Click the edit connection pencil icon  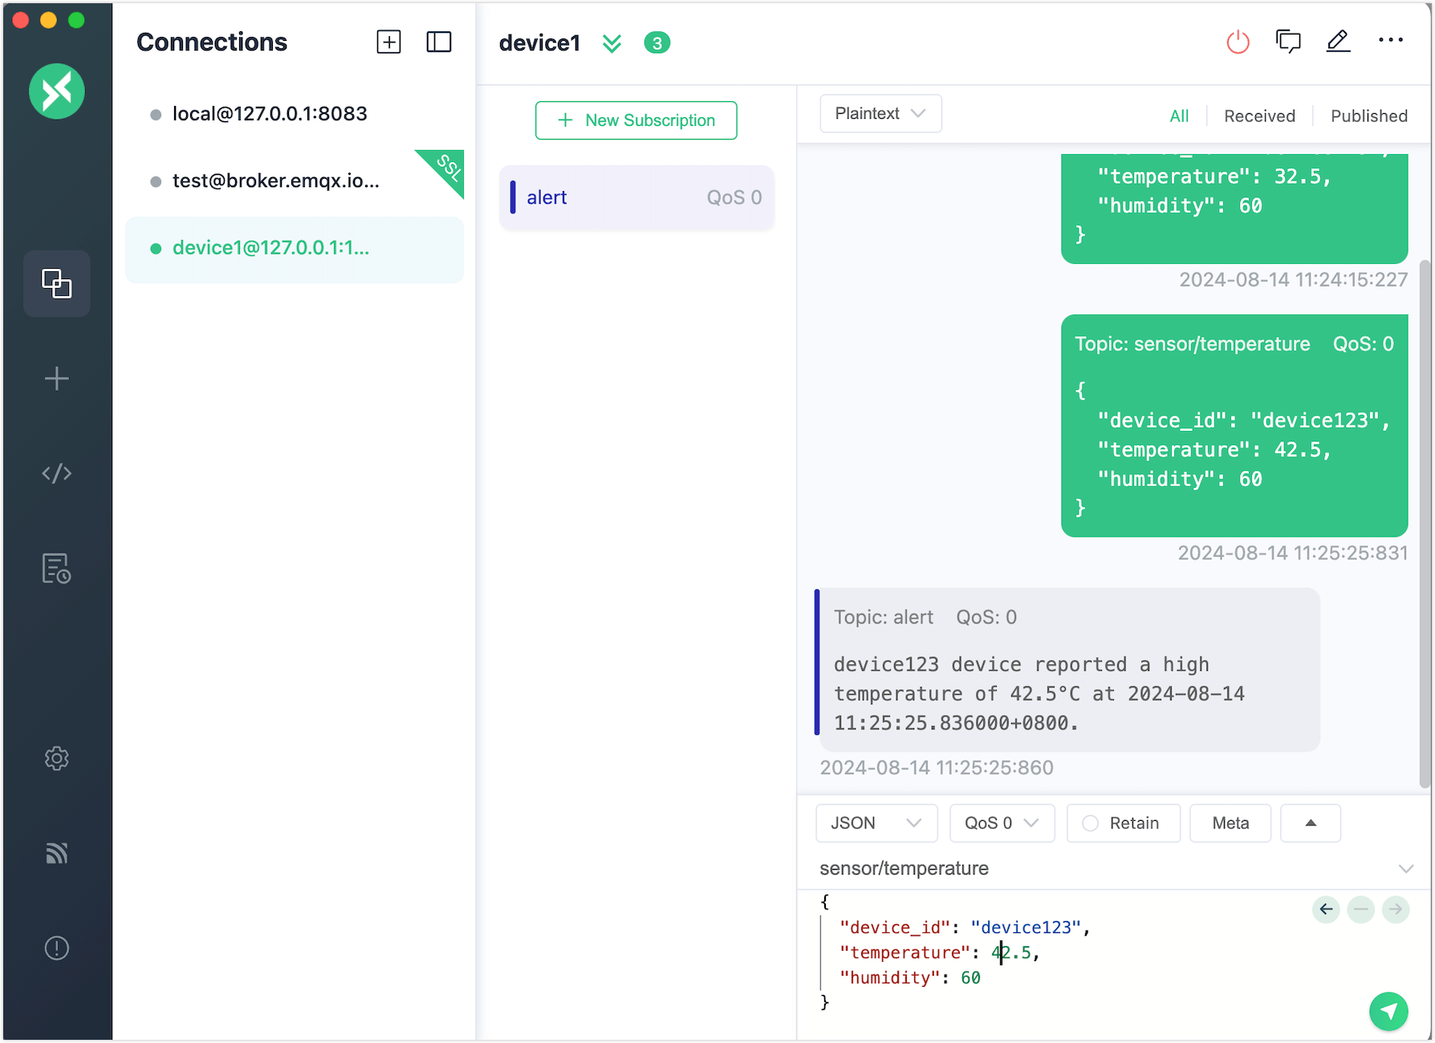(1338, 42)
